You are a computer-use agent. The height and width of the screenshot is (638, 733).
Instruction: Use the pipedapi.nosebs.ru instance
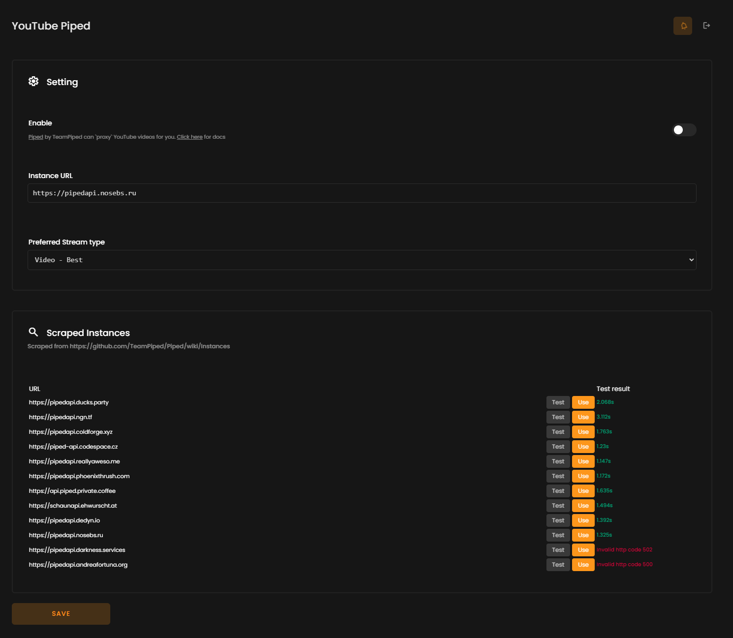pyautogui.click(x=583, y=535)
